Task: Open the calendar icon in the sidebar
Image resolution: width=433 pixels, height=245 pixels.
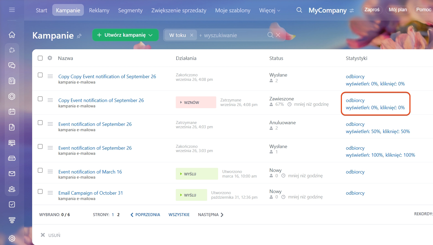Action: coord(12,112)
